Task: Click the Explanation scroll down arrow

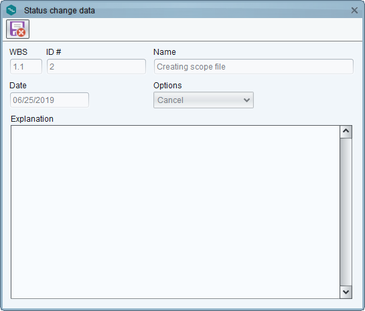Action: pos(346,292)
